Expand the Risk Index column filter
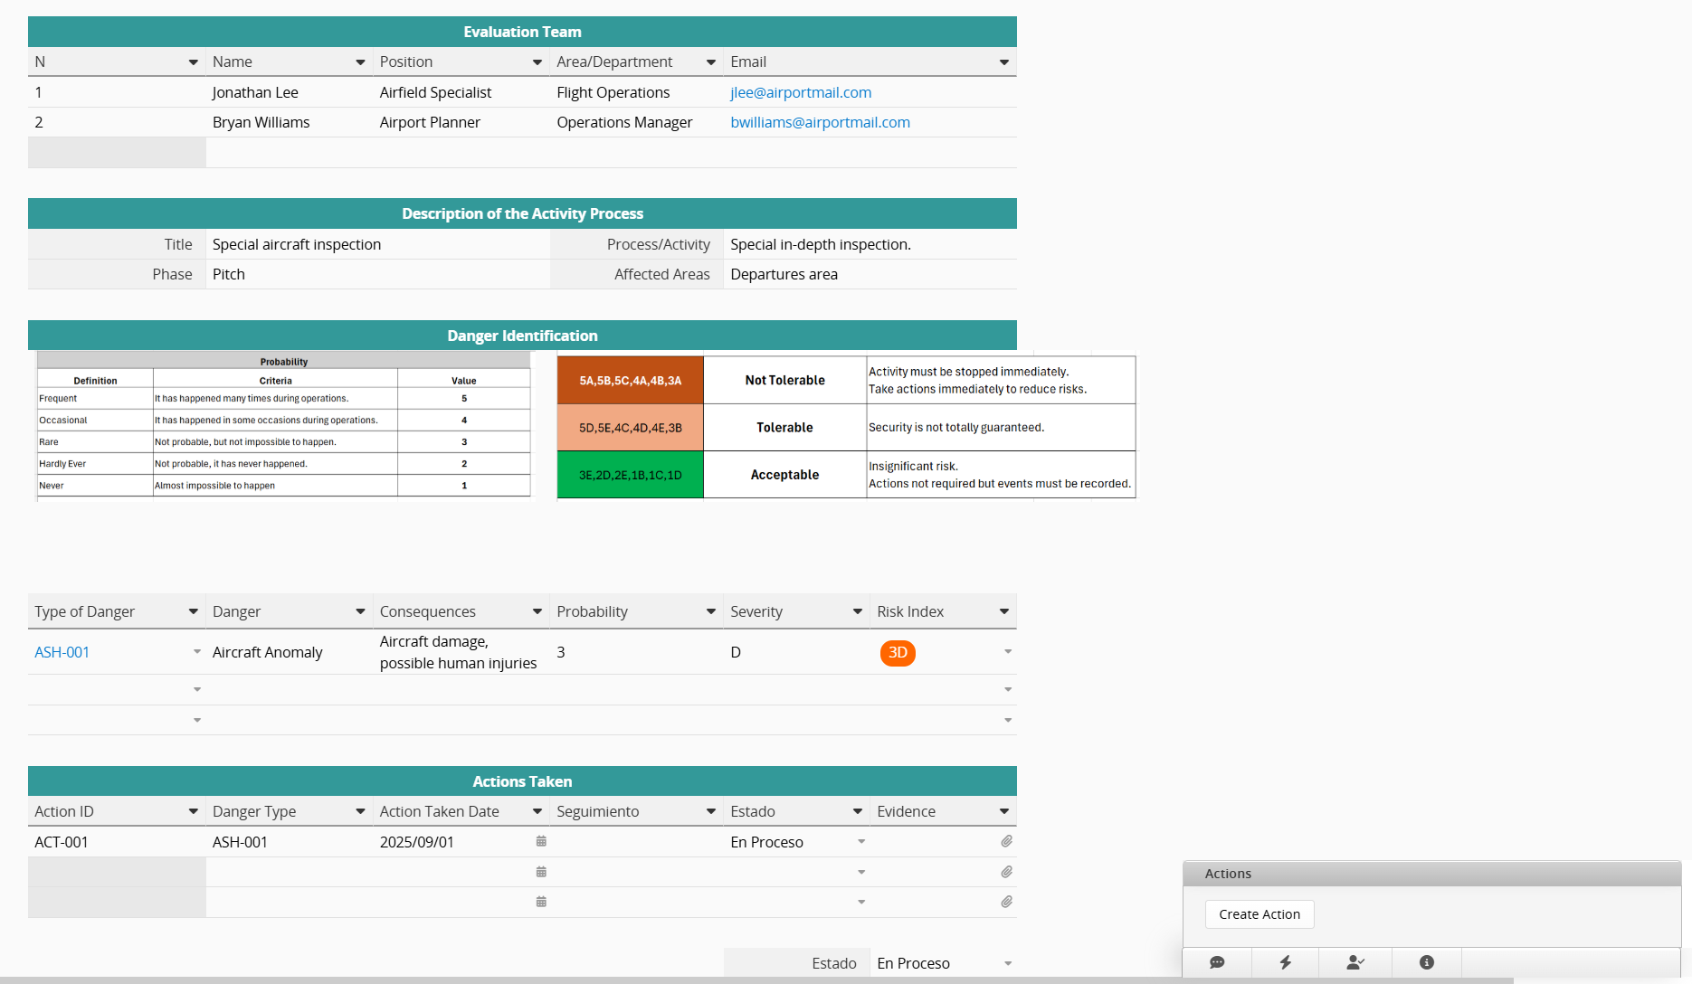 tap(1003, 612)
